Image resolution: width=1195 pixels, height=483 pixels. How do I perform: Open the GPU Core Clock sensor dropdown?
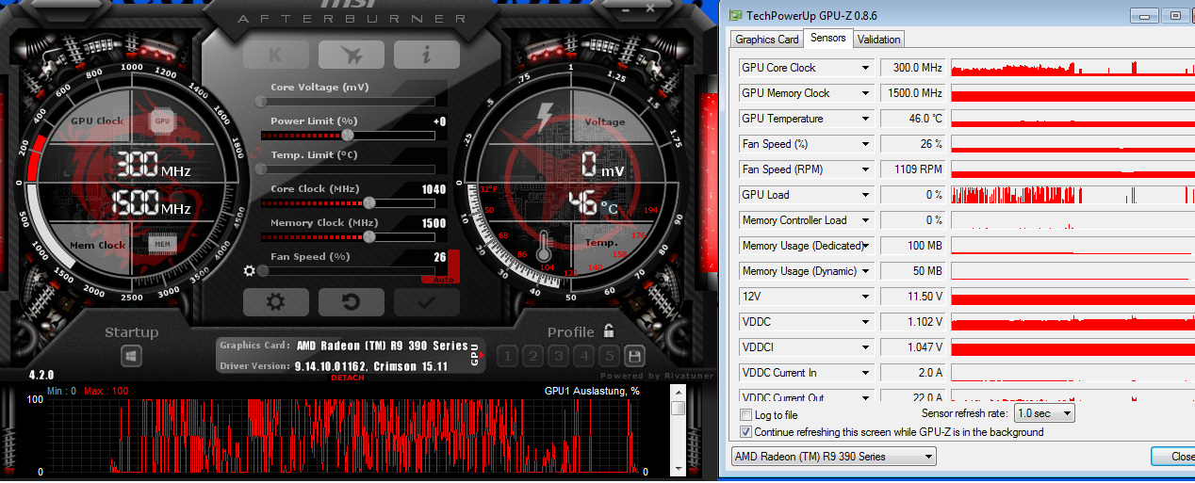coord(865,68)
